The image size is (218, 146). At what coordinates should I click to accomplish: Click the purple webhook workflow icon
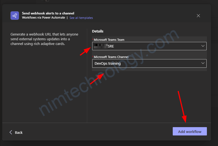click(x=14, y=16)
